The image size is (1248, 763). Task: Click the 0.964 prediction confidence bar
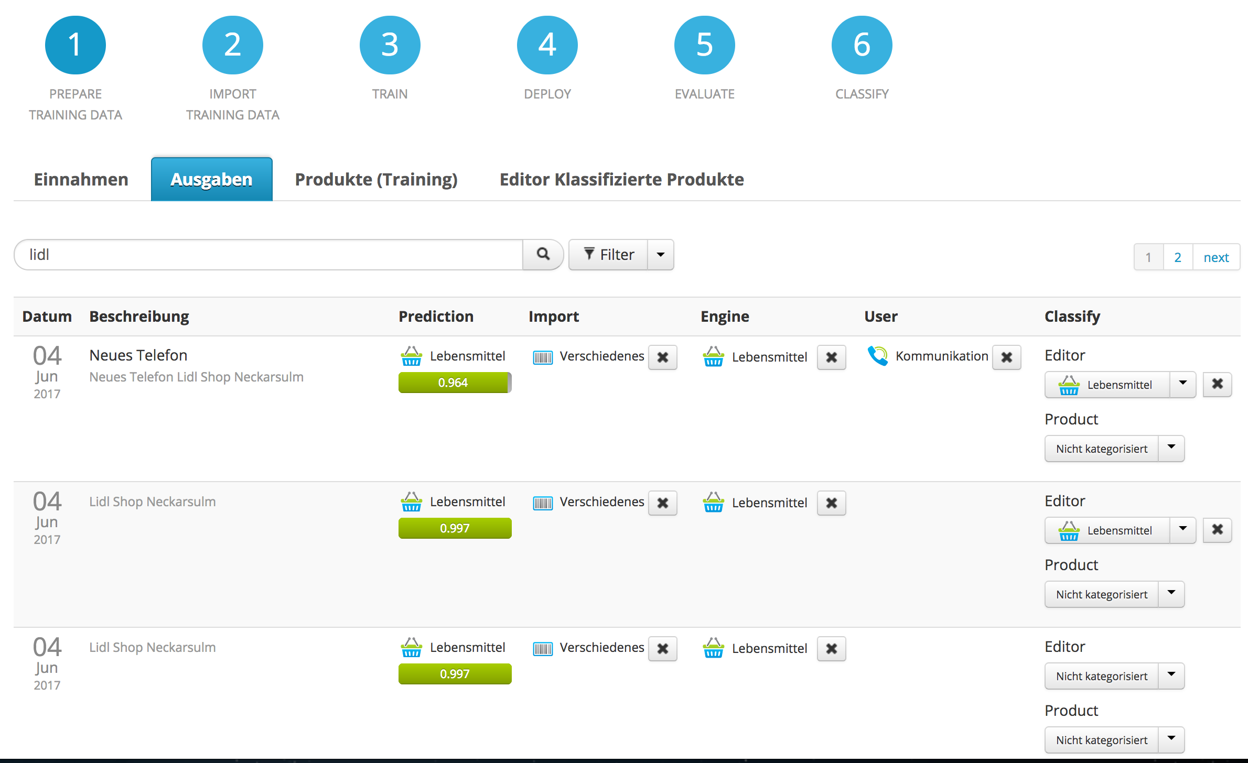tap(455, 383)
